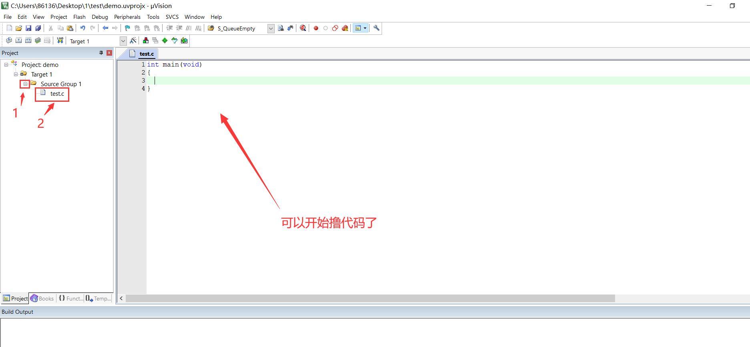Select the Source Group 1 folder
The width and height of the screenshot is (750, 347).
coord(61,84)
